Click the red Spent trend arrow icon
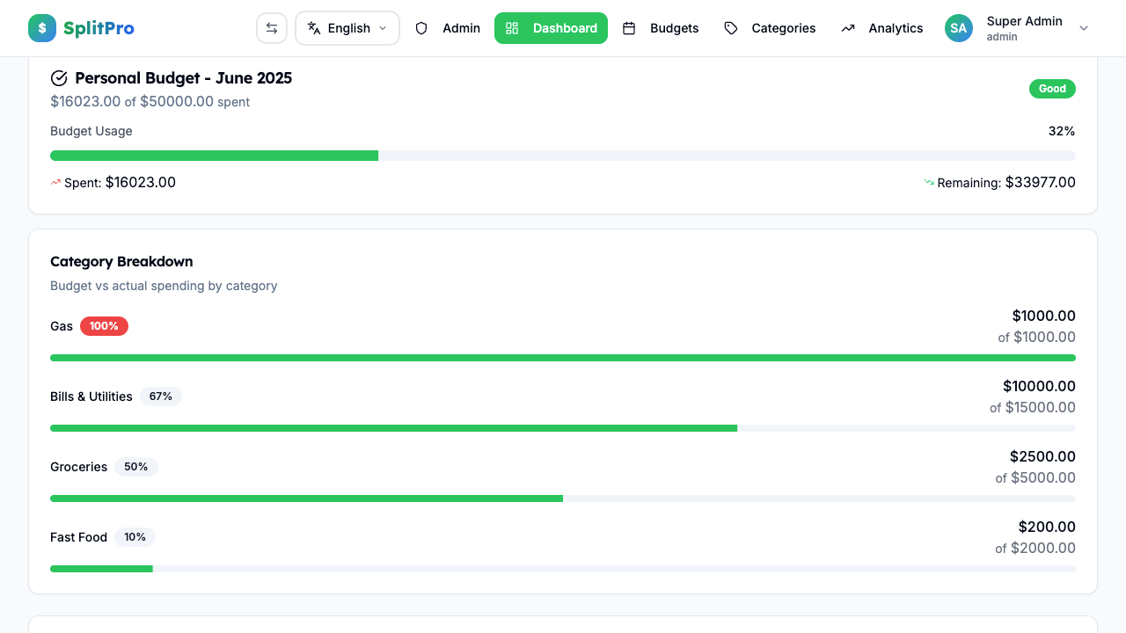The width and height of the screenshot is (1126, 633). coord(55,182)
